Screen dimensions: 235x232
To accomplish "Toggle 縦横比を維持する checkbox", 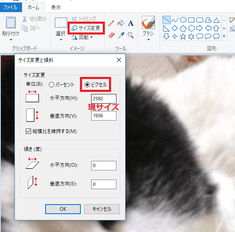I will click(x=28, y=131).
